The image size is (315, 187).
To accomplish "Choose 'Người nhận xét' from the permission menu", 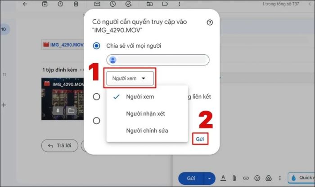I will click(147, 114).
